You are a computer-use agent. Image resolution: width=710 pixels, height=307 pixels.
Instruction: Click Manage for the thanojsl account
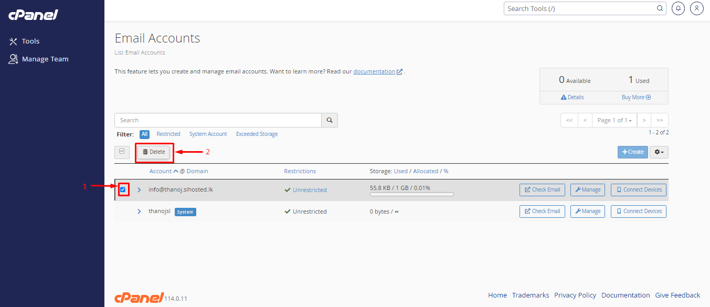(x=587, y=211)
